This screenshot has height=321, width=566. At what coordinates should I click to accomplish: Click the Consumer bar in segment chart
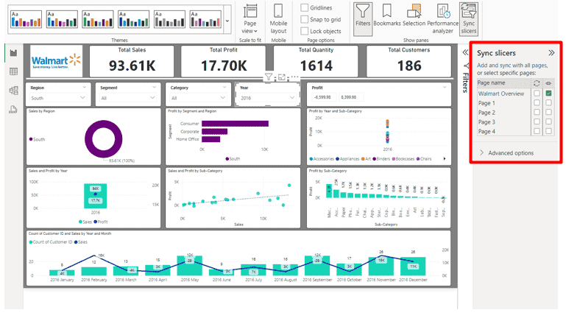(235, 124)
